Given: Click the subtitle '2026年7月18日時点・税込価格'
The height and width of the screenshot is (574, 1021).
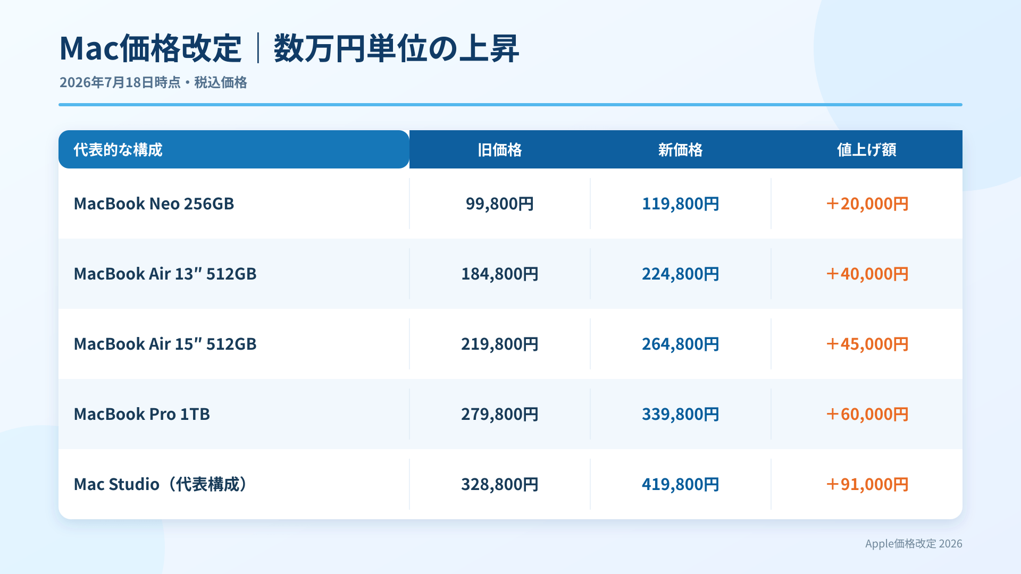Looking at the screenshot, I should pyautogui.click(x=153, y=82).
